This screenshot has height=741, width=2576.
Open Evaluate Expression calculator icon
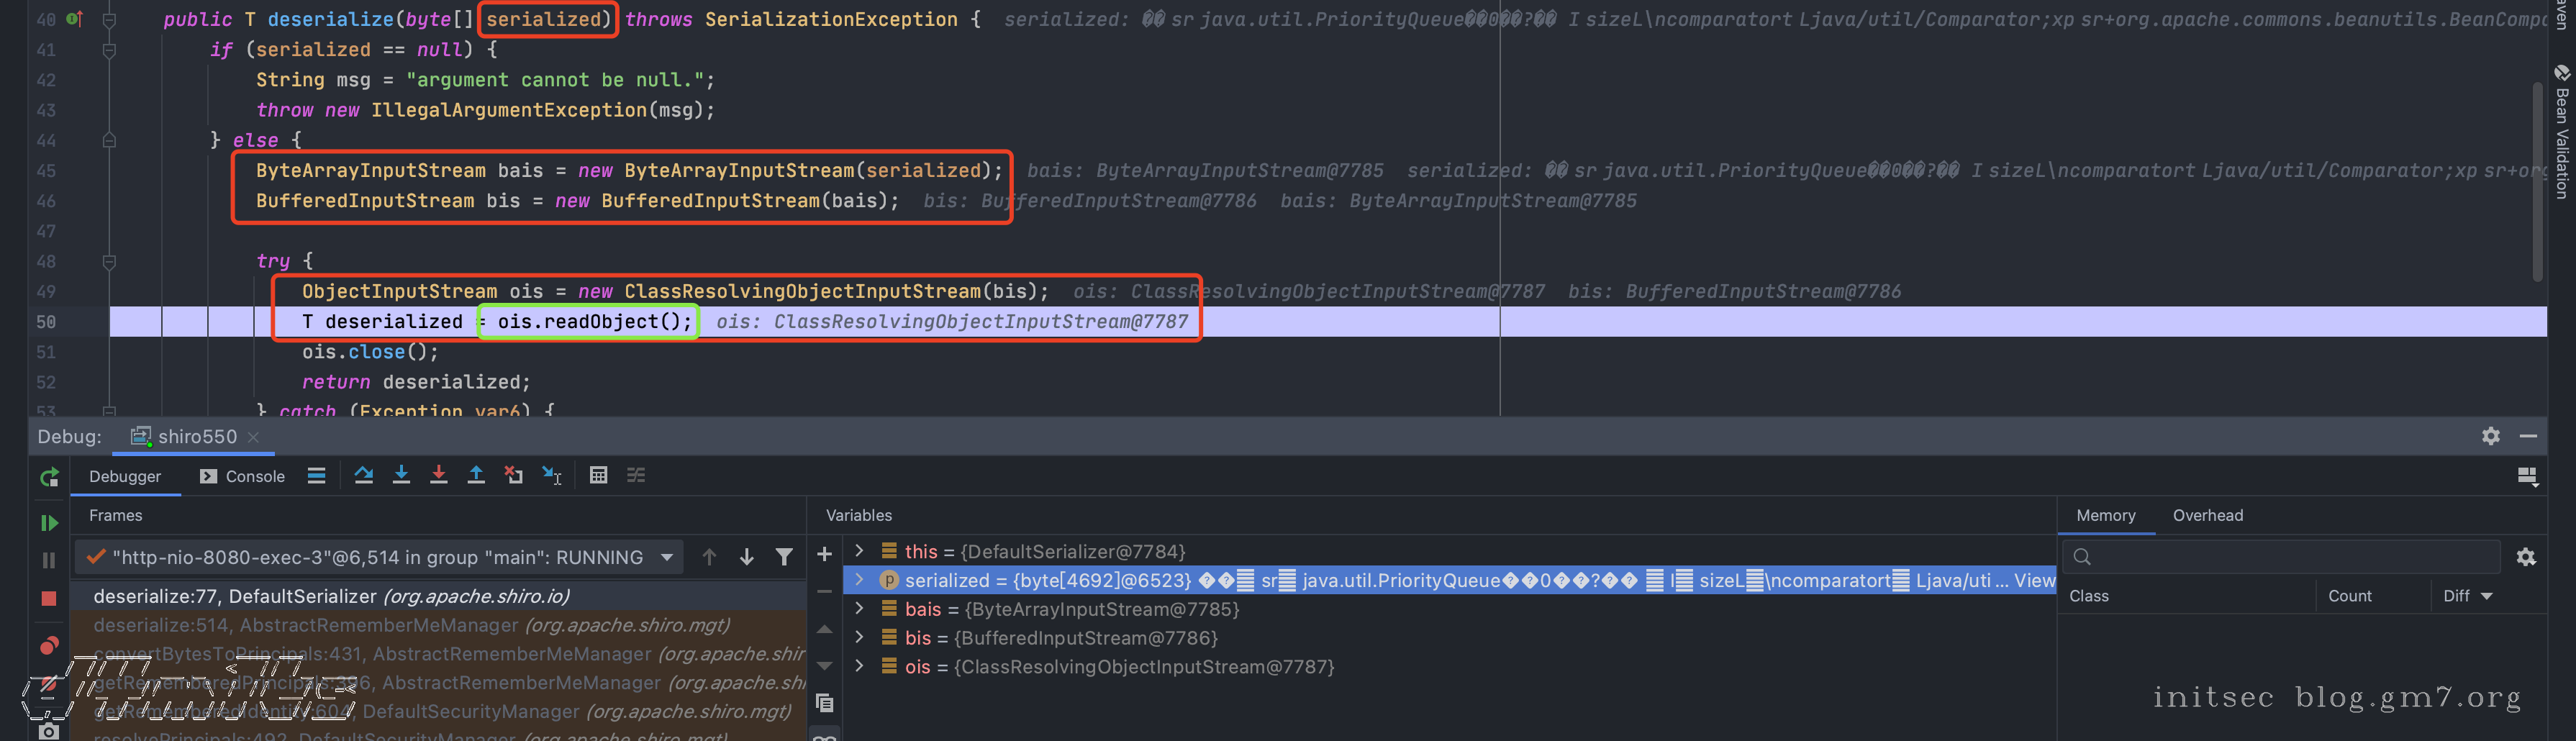(598, 475)
